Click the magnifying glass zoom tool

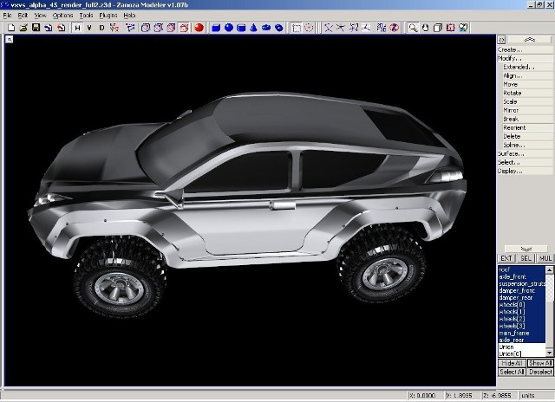tap(414, 28)
